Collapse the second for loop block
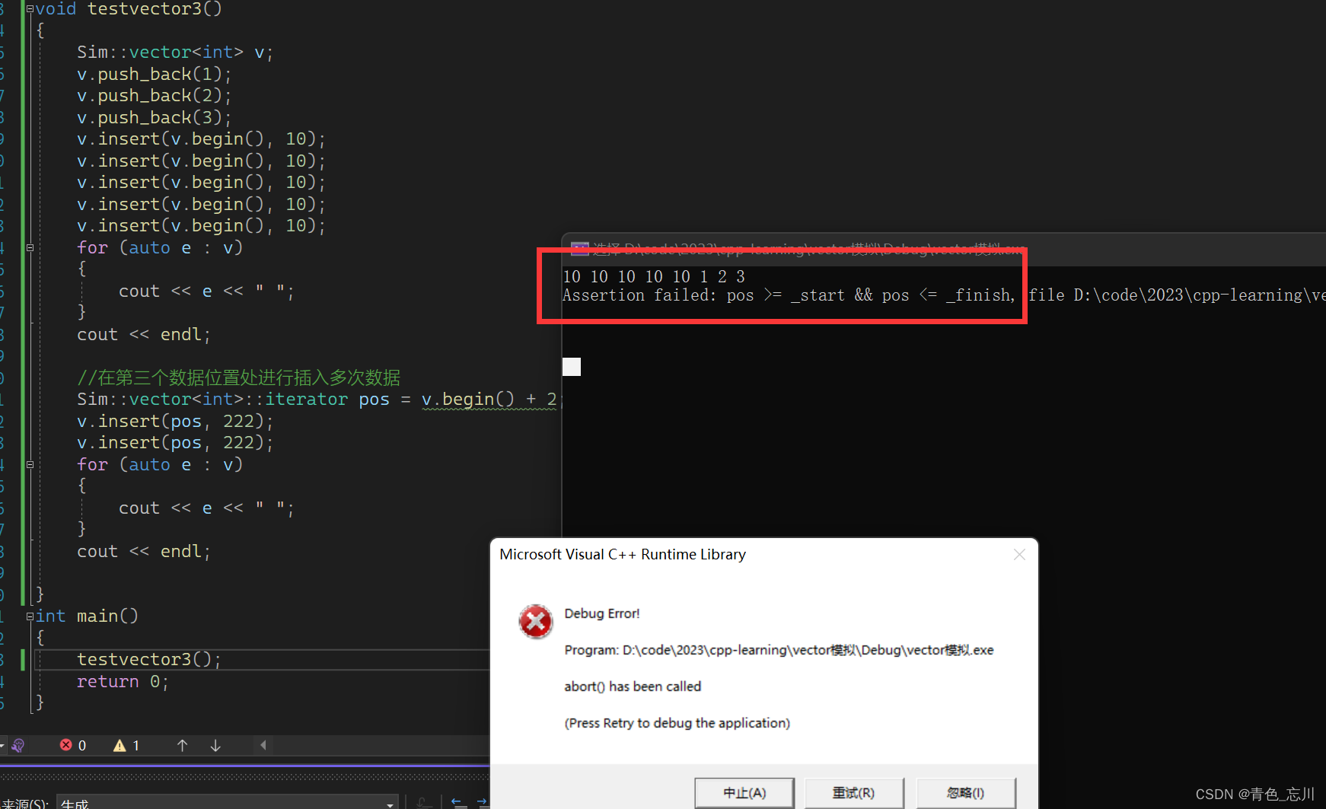This screenshot has height=809, width=1326. pyautogui.click(x=30, y=464)
